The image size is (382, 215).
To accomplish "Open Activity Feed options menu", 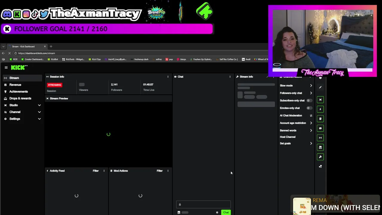I will [x=104, y=171].
